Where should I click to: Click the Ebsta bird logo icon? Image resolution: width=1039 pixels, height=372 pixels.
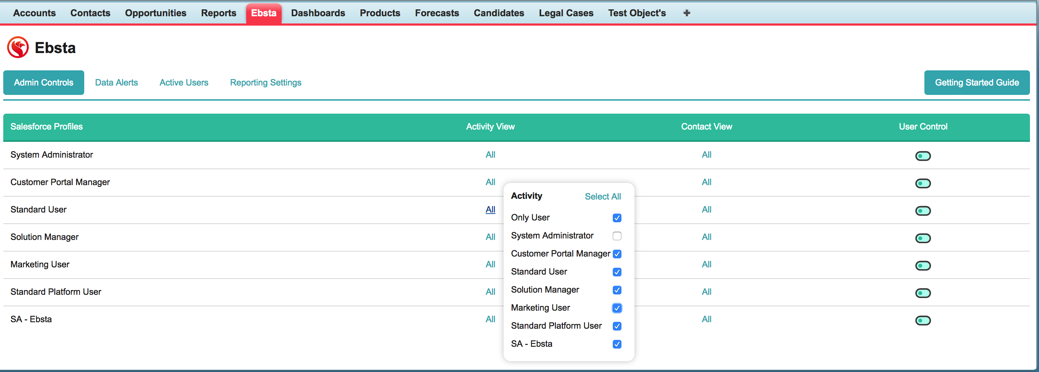(18, 48)
